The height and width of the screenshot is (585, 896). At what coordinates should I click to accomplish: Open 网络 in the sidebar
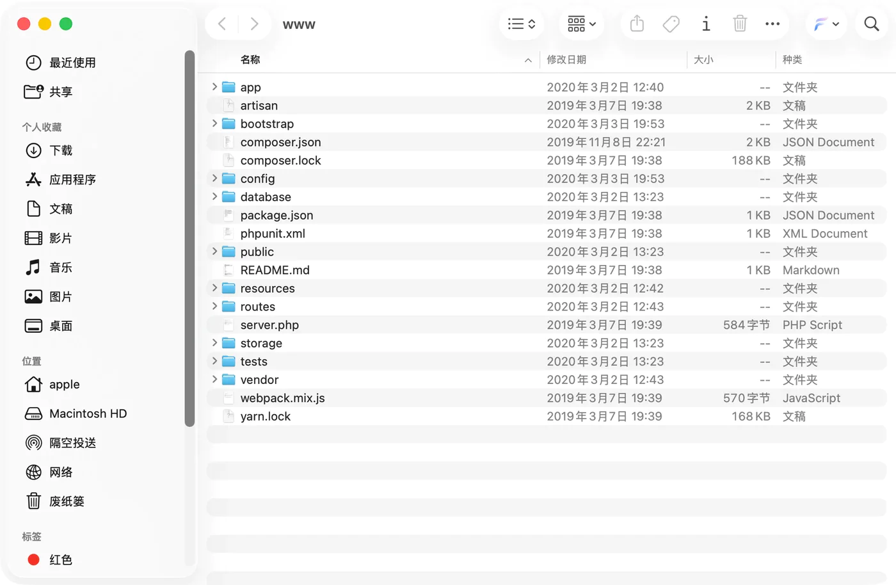tap(49, 472)
